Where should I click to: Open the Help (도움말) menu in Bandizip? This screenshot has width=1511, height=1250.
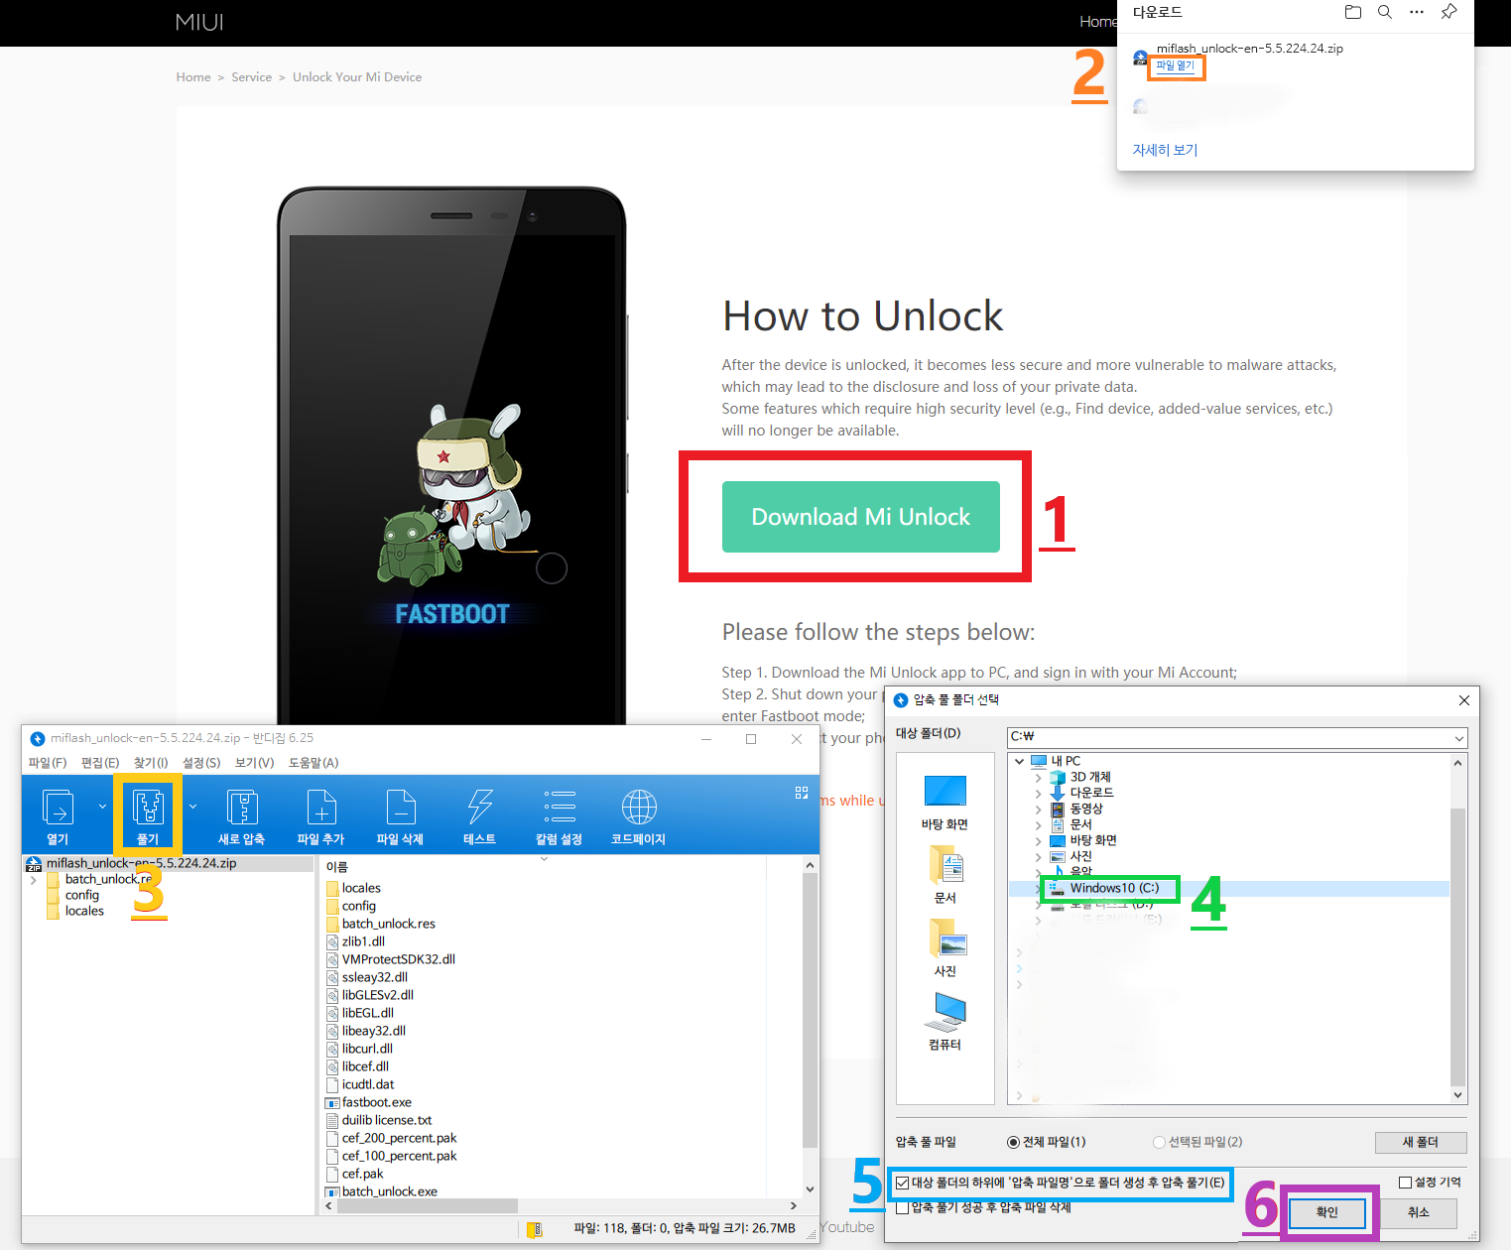coord(314,763)
